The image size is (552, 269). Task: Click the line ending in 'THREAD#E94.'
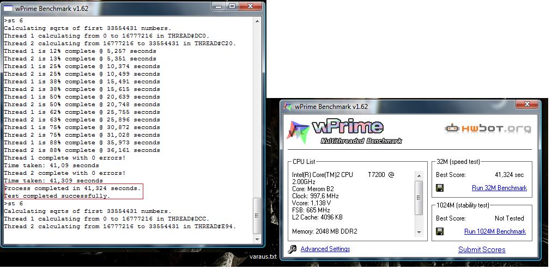(x=120, y=227)
